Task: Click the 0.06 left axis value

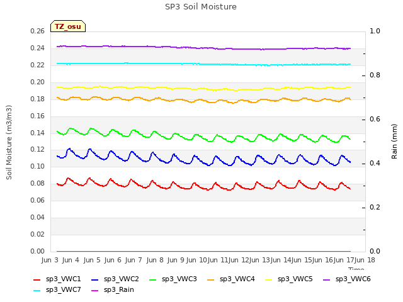Action: click(x=38, y=200)
